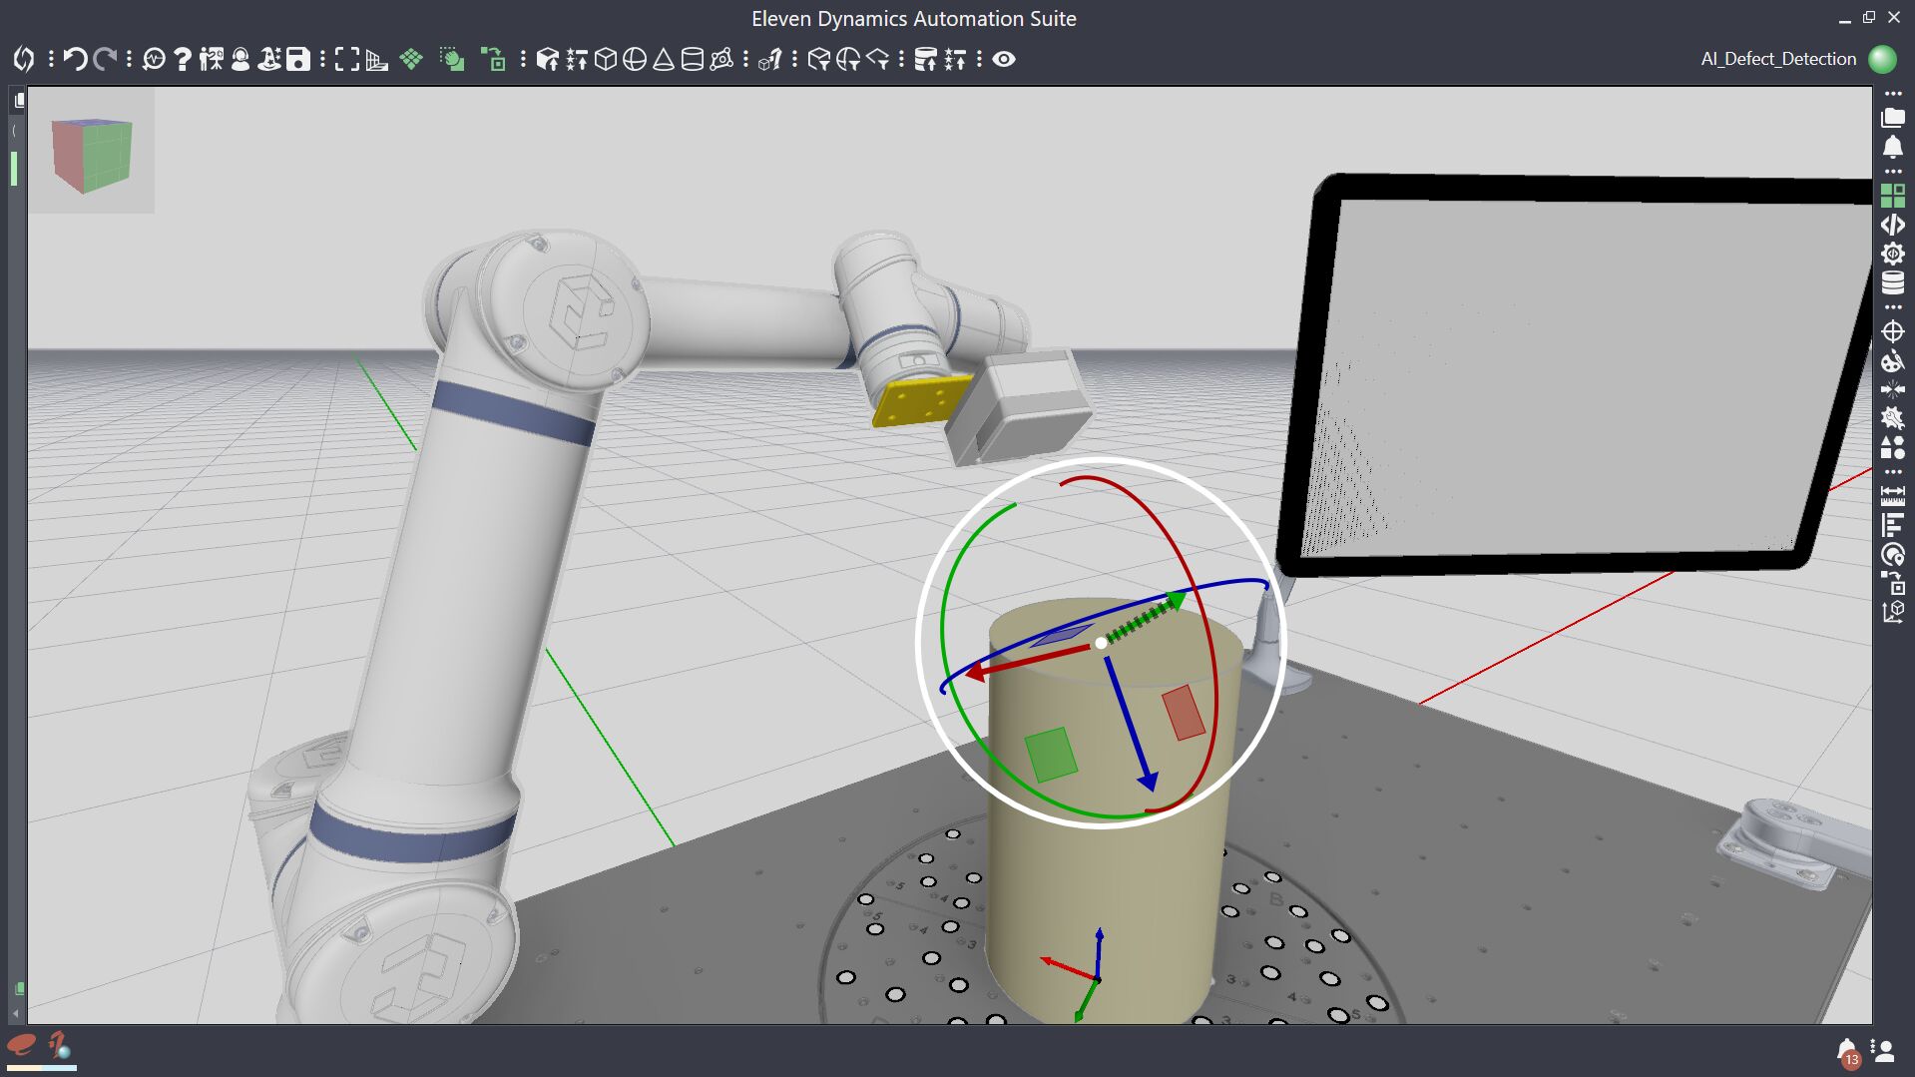The image size is (1915, 1077).
Task: Open the help tool with the question mark
Action: pos(182,60)
